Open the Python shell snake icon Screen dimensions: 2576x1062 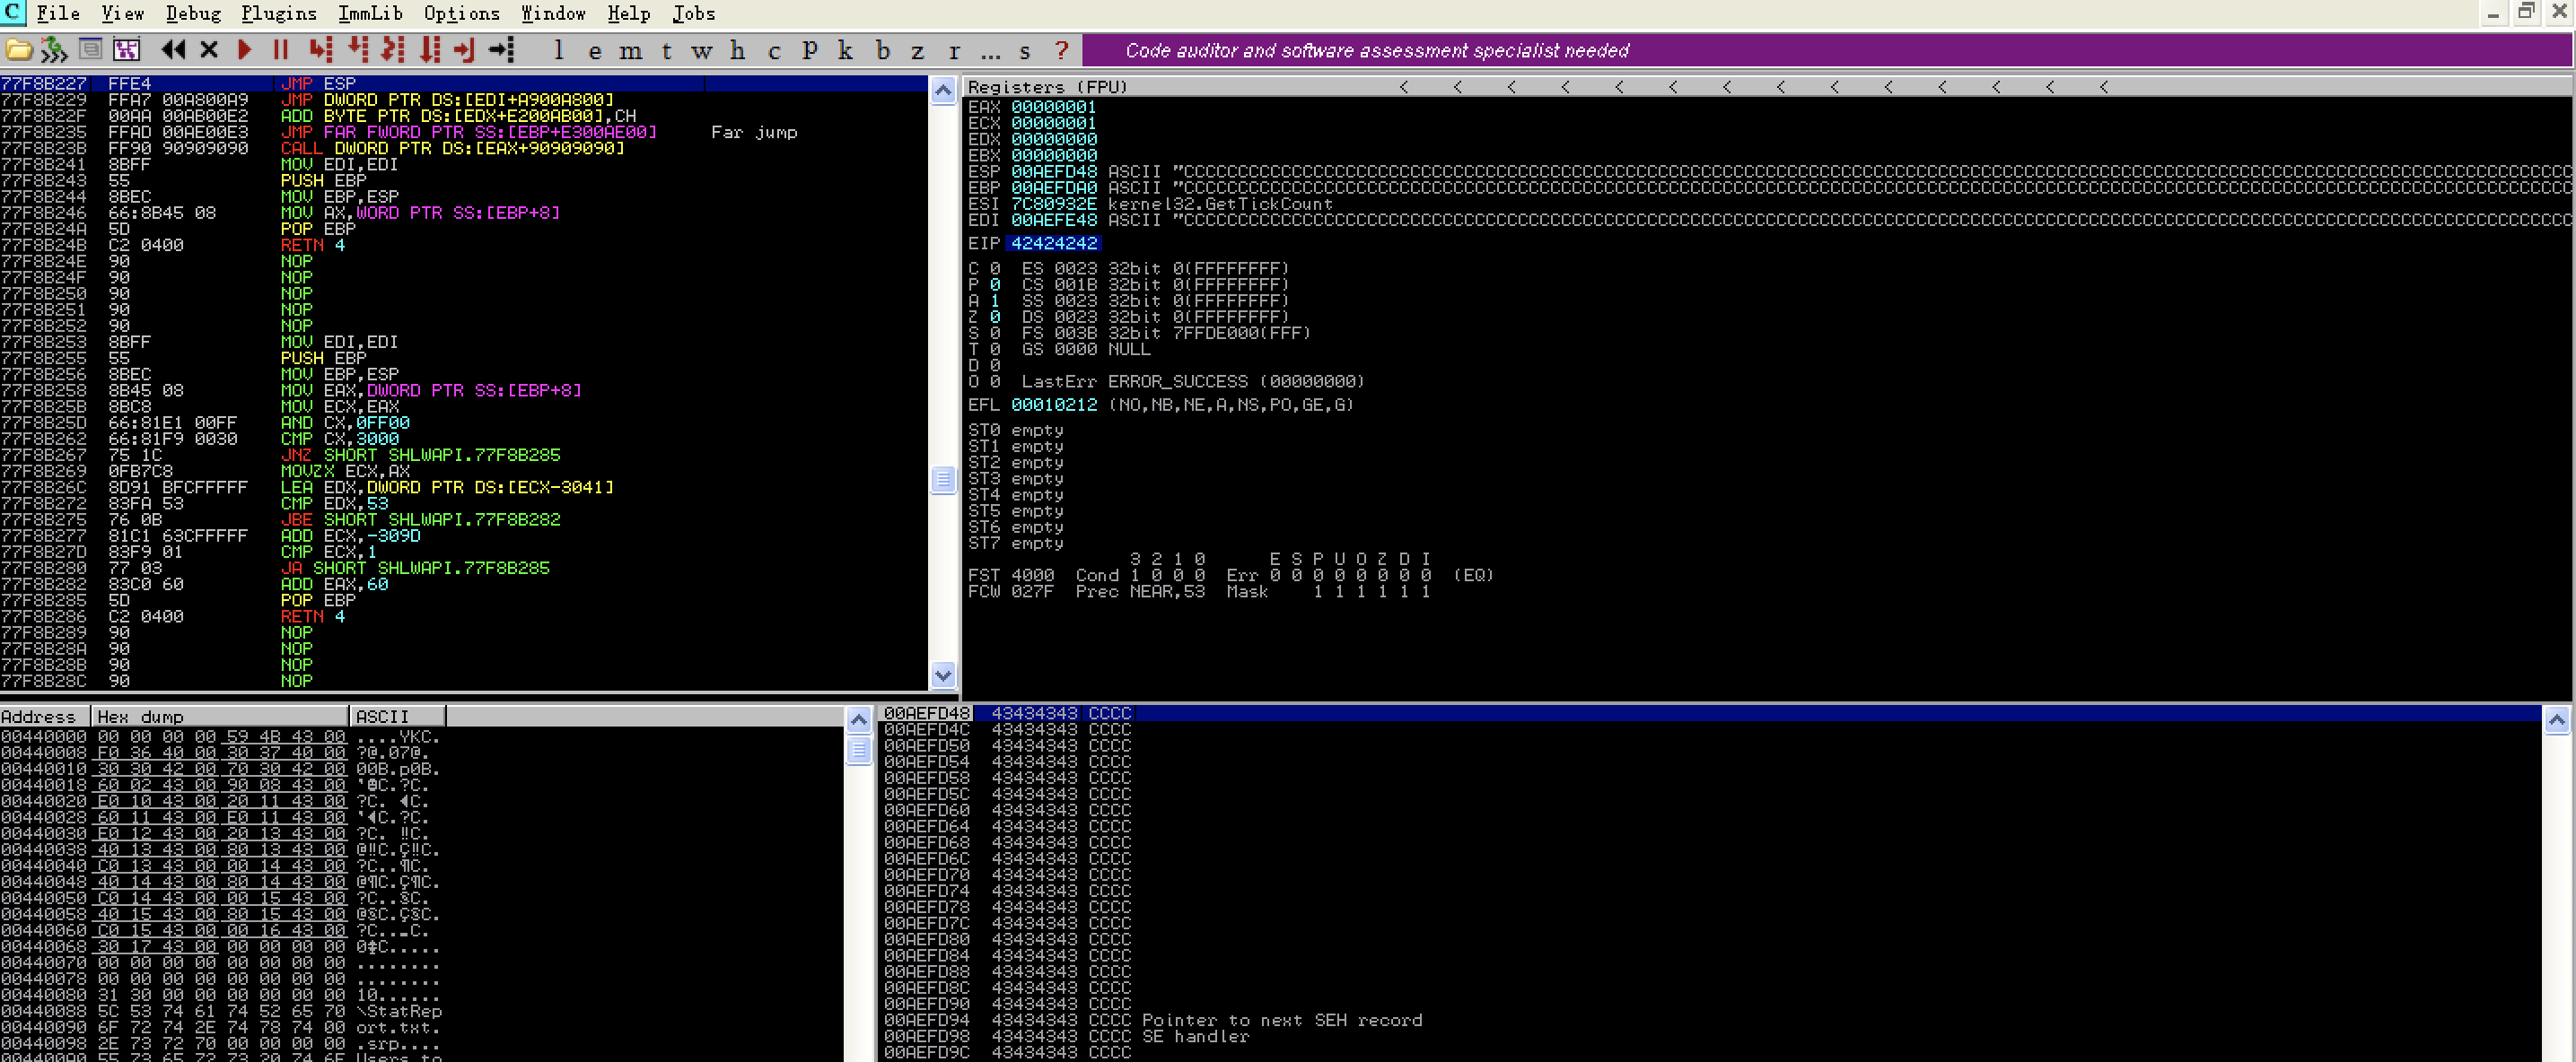(54, 50)
